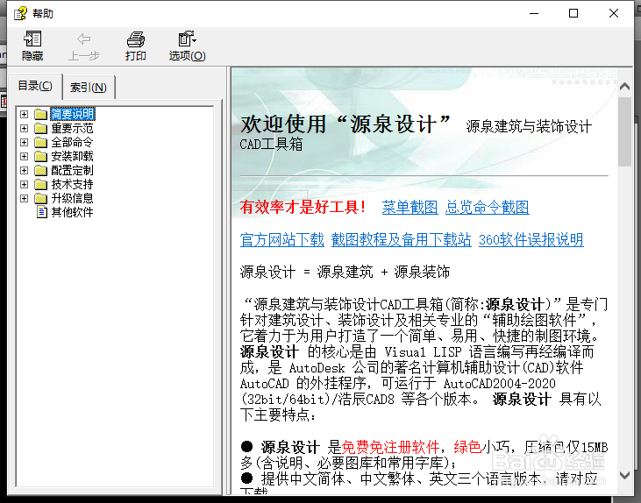Click the content pane scroll down arrow

click(624, 475)
